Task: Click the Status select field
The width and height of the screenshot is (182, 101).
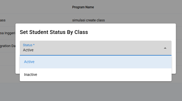Action: (96, 48)
